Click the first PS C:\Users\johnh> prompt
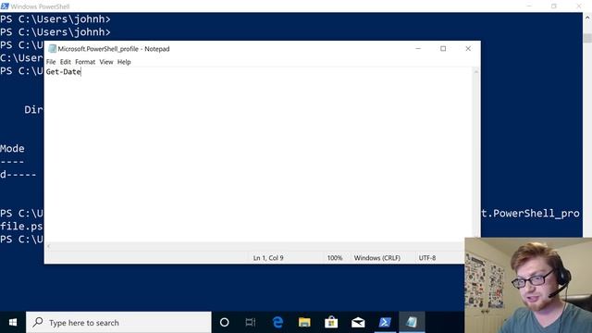 tap(55, 19)
